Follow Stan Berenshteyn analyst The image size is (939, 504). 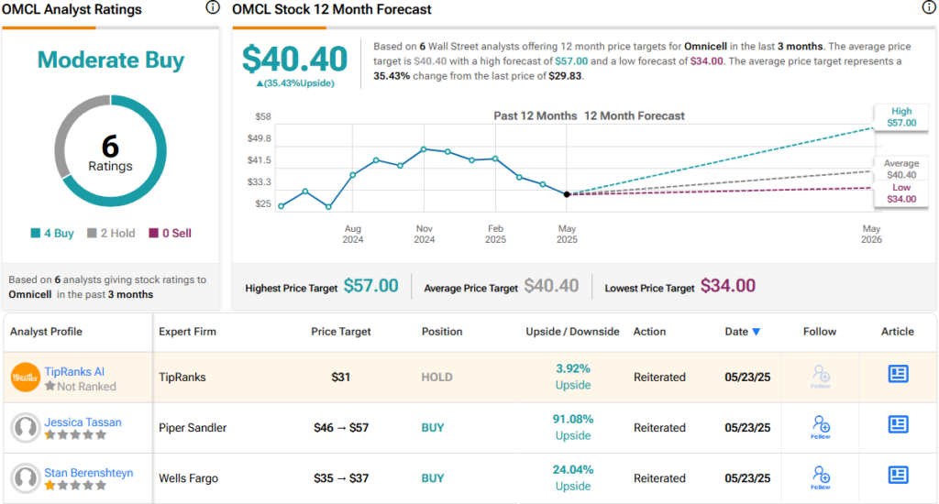click(x=821, y=477)
